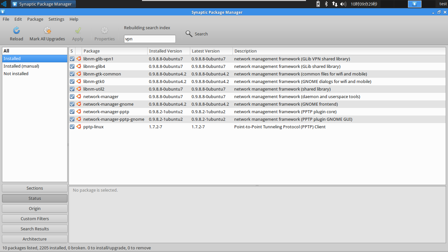Click the Sections filter button

pos(35,188)
